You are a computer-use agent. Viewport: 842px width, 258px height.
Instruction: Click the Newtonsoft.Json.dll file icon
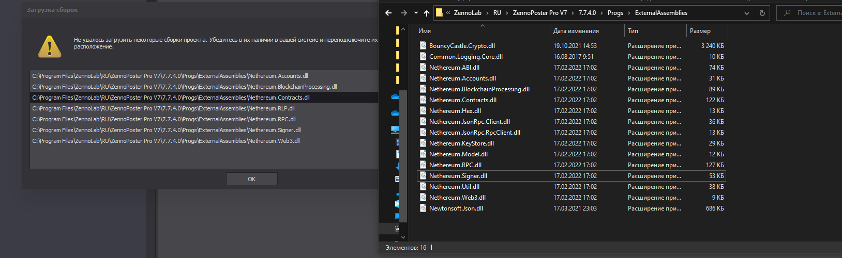click(x=423, y=208)
